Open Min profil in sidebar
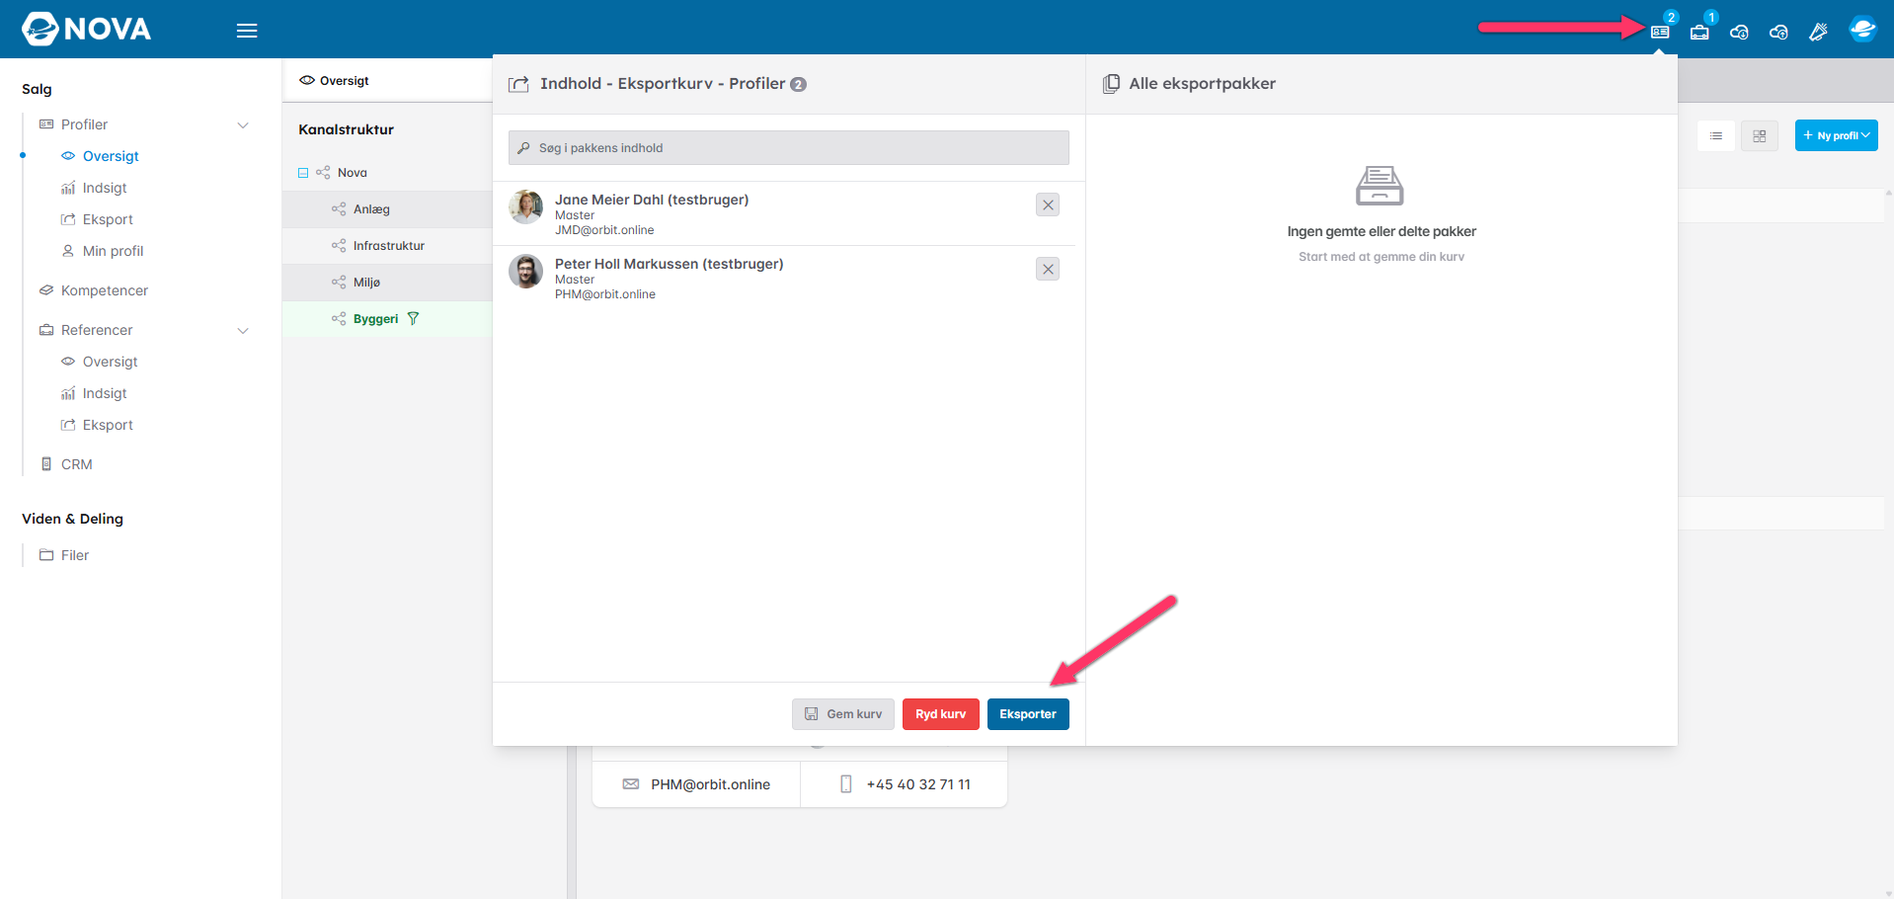1894x899 pixels. (x=113, y=251)
